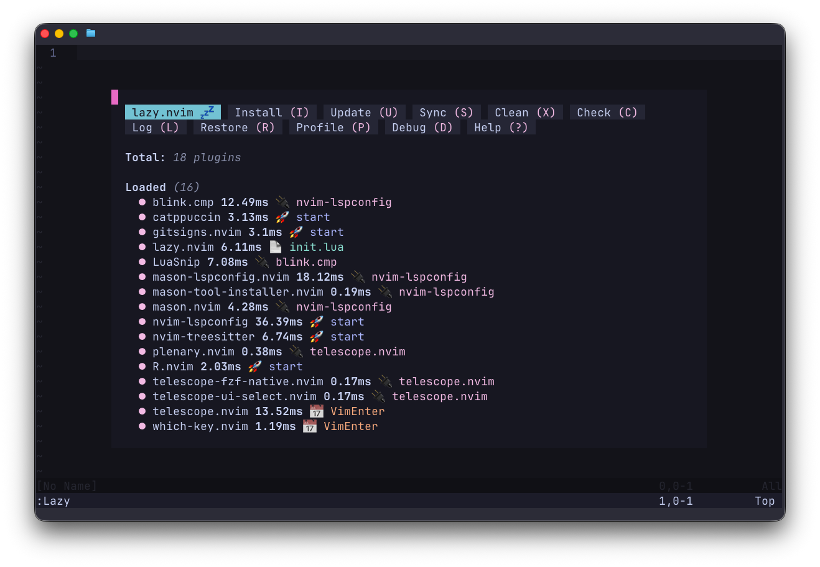Screen dimensions: 820x567
Task: Click line number 1 in the gutter
Action: pyautogui.click(x=53, y=53)
